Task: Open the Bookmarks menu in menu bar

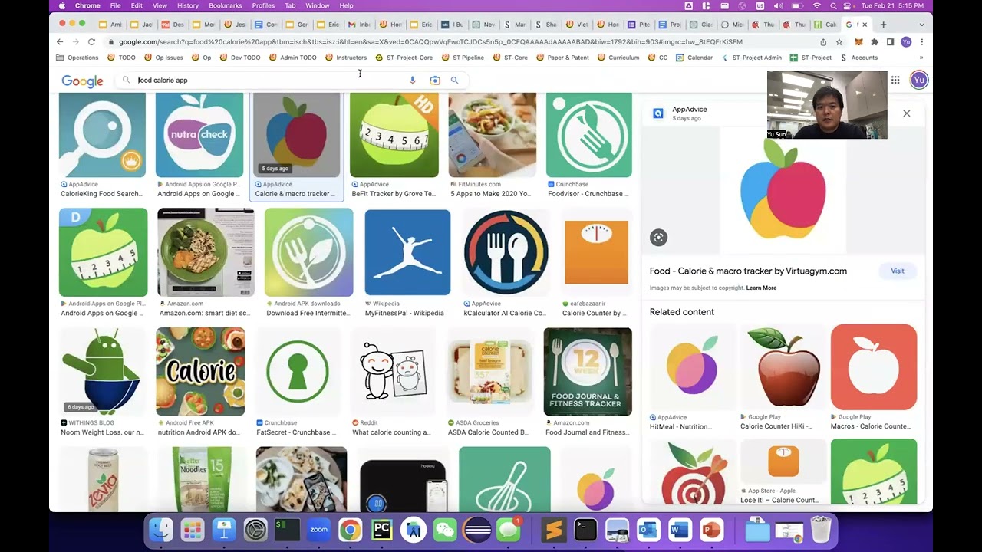Action: tap(226, 5)
